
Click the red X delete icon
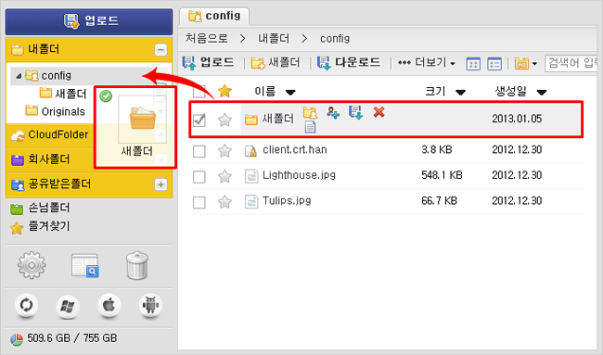click(378, 112)
